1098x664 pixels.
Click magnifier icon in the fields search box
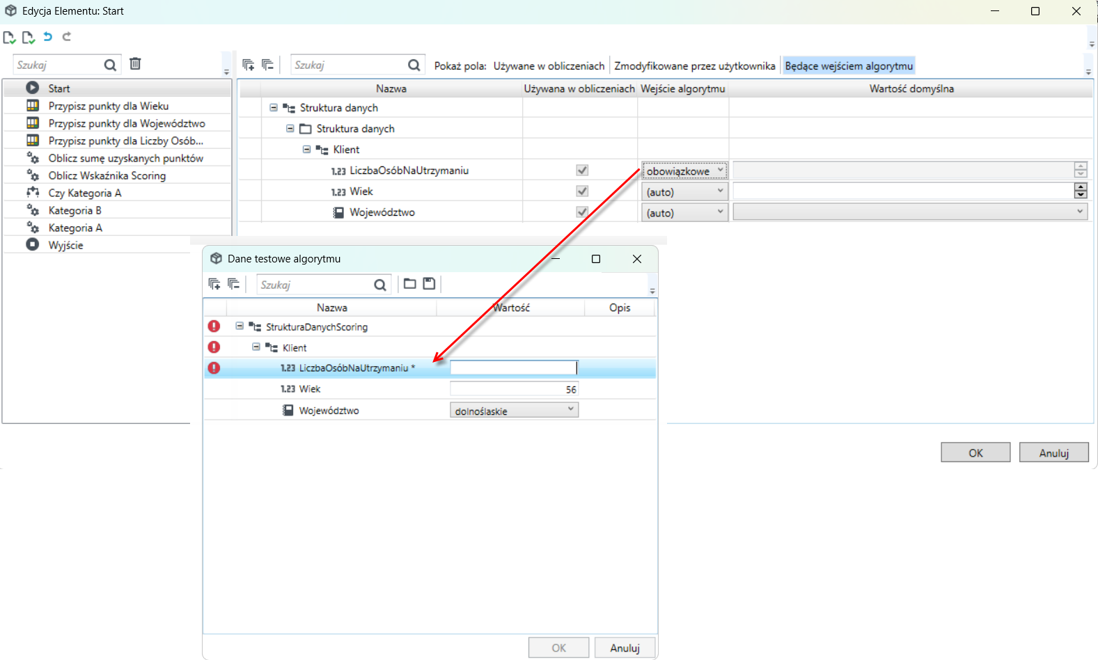414,65
